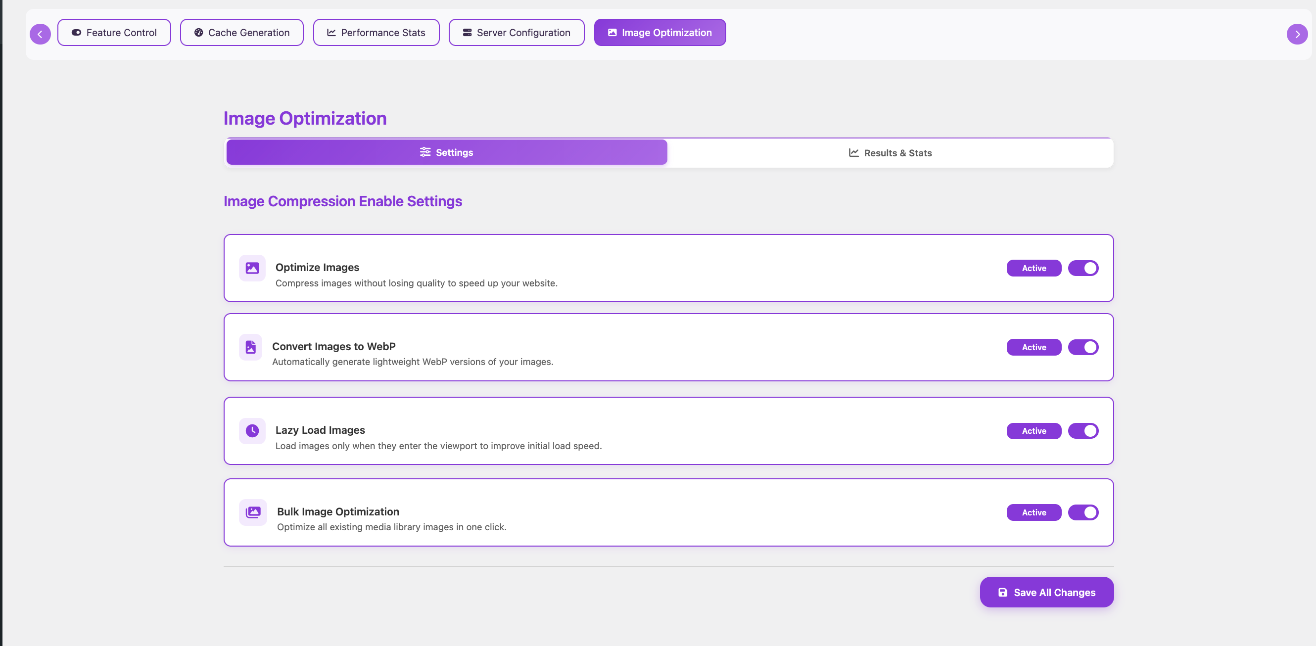Turn off Convert Images to WebP switch
The height and width of the screenshot is (646, 1316).
click(x=1082, y=347)
